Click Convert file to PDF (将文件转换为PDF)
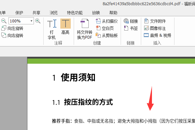 tap(84, 29)
